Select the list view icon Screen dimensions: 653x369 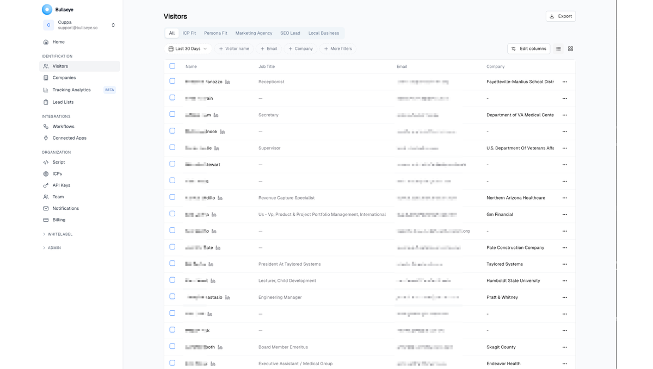click(x=558, y=48)
